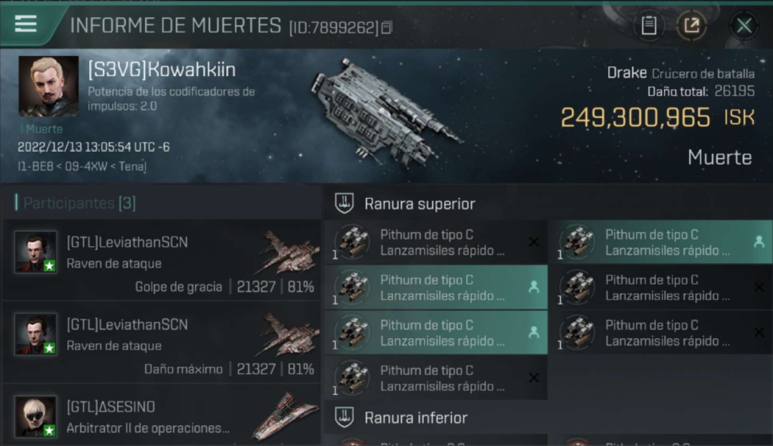Image resolution: width=773 pixels, height=446 pixels.
Task: Click the ASESINO Arbitrator II ship icon
Action: pos(285,416)
